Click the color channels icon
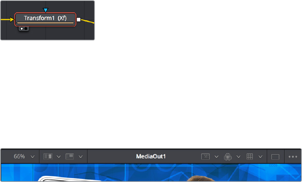The height and width of the screenshot is (182, 302). 228,157
